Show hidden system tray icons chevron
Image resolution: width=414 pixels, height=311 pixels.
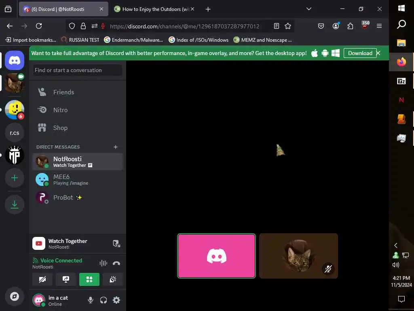[x=396, y=245]
